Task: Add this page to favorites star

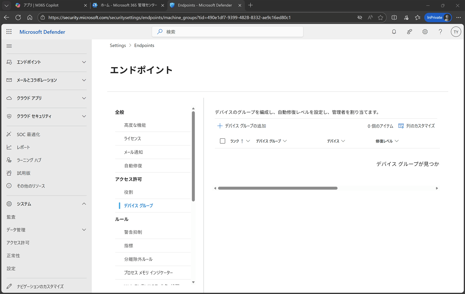Action: (380, 18)
